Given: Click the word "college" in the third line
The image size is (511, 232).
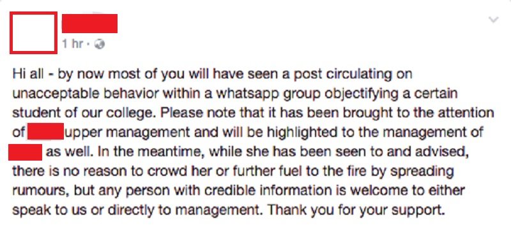Looking at the screenshot, I should tap(131, 113).
